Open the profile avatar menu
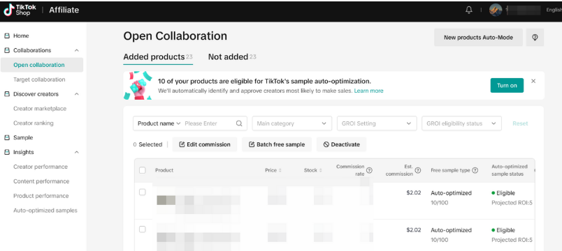Viewport: 562px width, 251px height. (x=496, y=10)
